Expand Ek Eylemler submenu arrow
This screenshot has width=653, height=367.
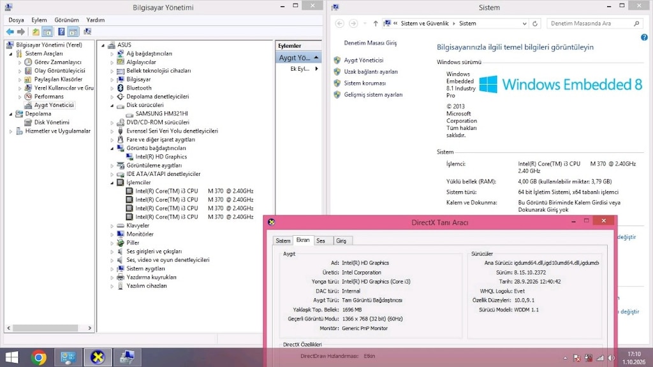pos(316,69)
